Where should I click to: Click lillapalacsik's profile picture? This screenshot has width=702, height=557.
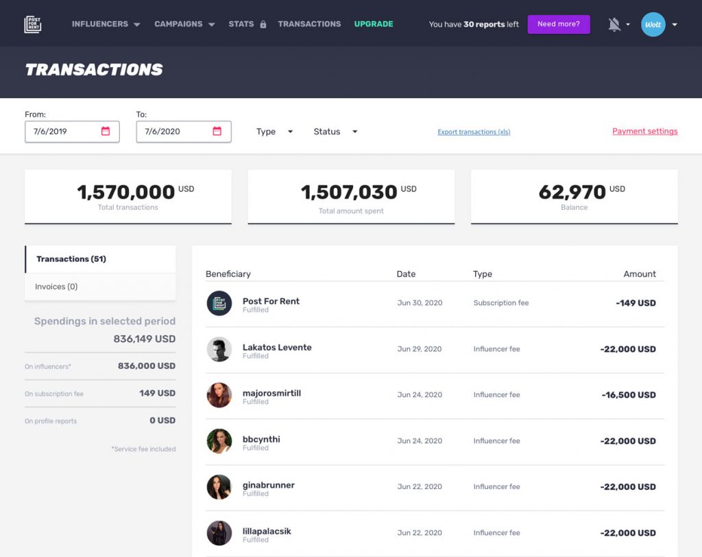pos(219,533)
